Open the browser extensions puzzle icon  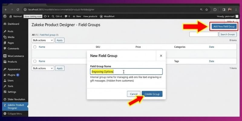(x=215, y=10)
